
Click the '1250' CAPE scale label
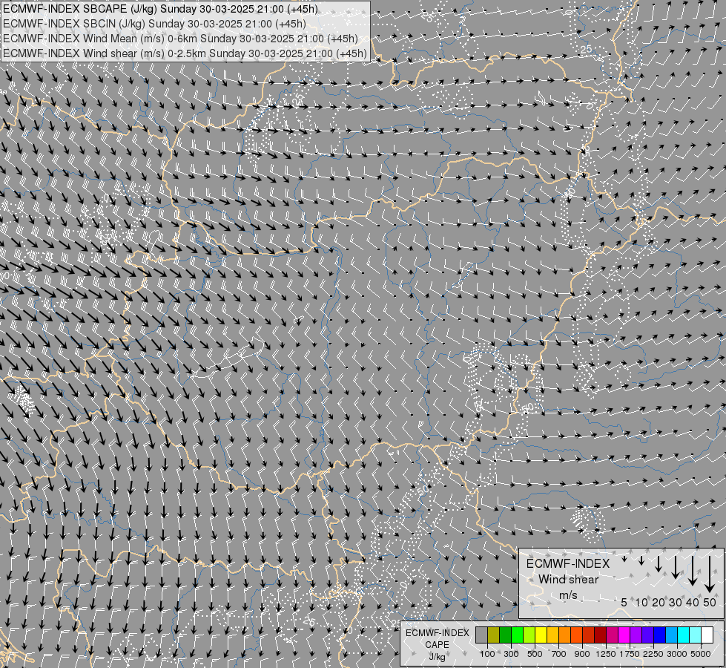606,654
